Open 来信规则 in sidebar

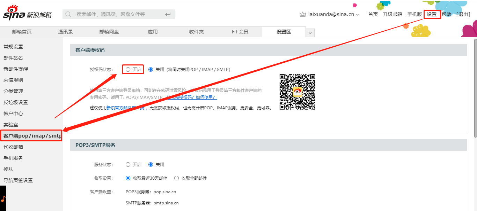click(13, 80)
